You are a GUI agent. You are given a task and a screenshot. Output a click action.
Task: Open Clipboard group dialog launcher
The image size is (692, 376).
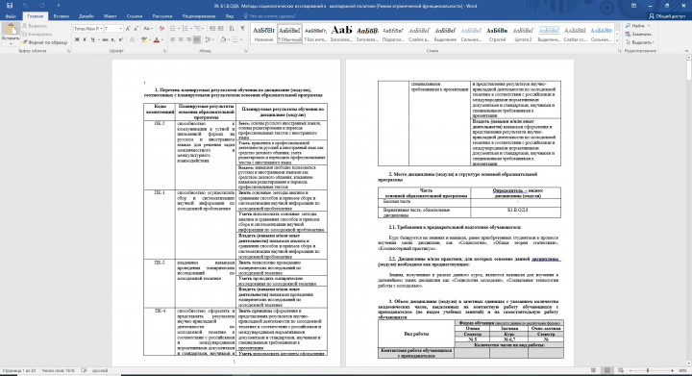pyautogui.click(x=68, y=51)
